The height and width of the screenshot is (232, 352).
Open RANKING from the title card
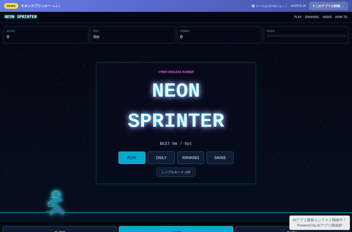click(x=191, y=158)
